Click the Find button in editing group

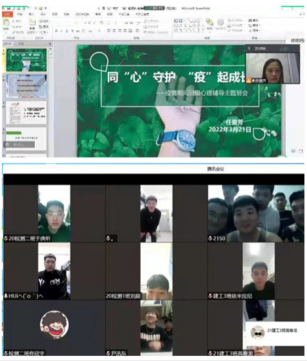[253, 21]
